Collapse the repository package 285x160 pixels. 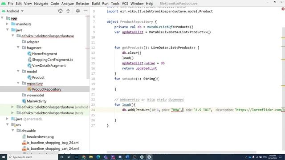tap(18, 83)
